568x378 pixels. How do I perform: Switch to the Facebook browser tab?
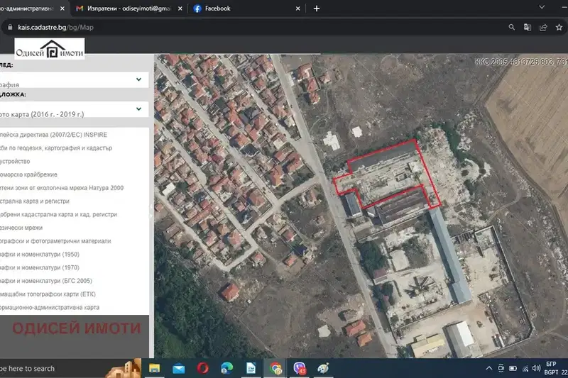coord(217,9)
